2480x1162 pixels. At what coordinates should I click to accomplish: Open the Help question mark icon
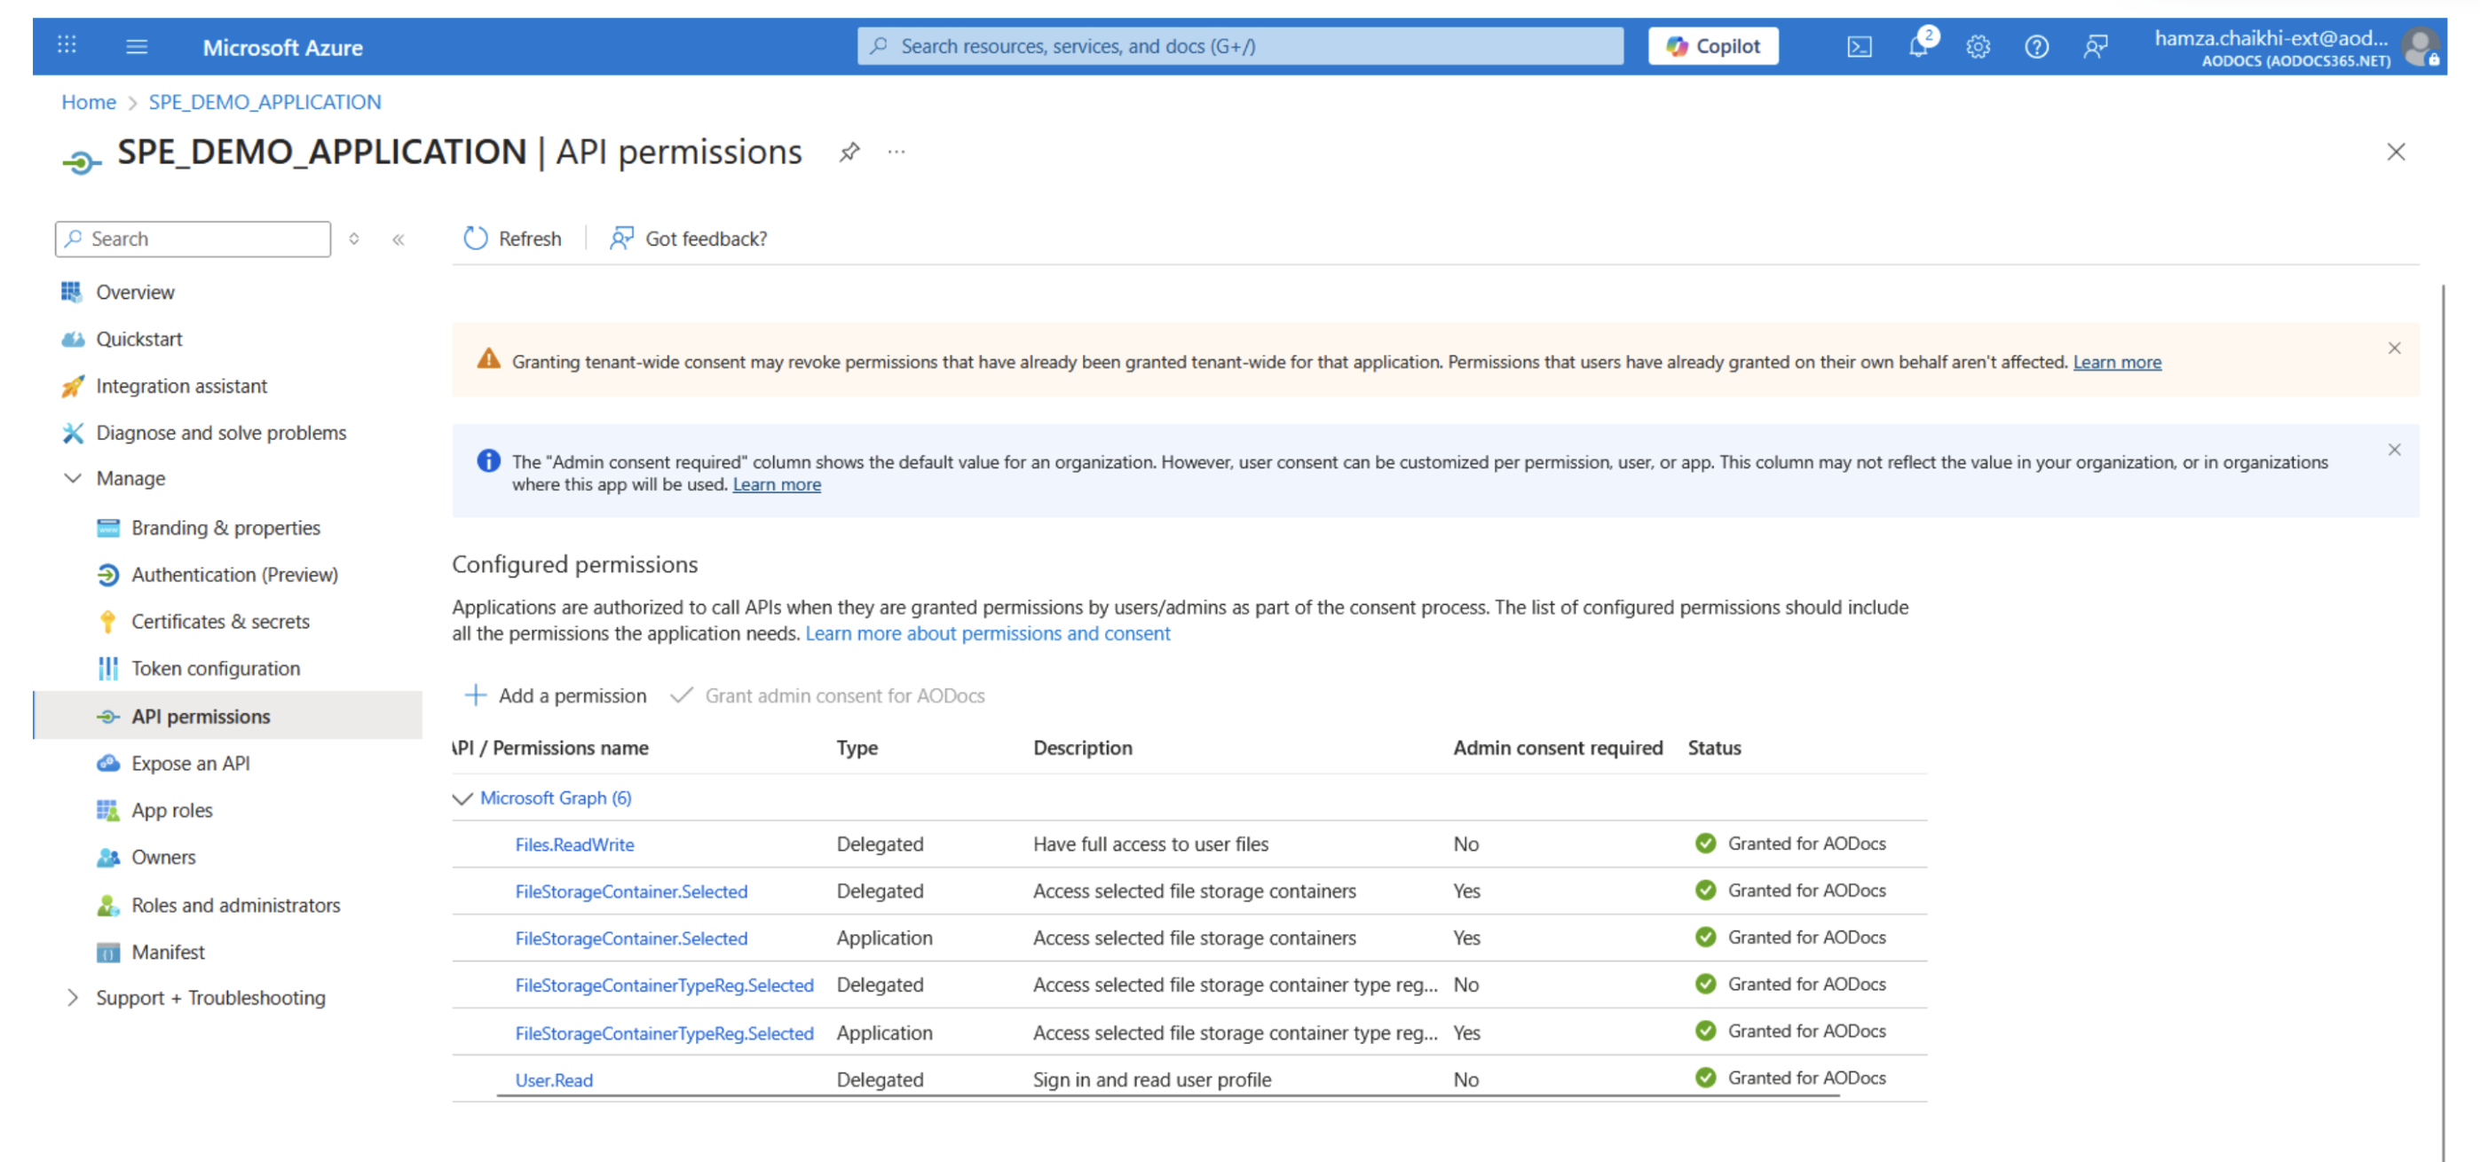[x=2036, y=46]
